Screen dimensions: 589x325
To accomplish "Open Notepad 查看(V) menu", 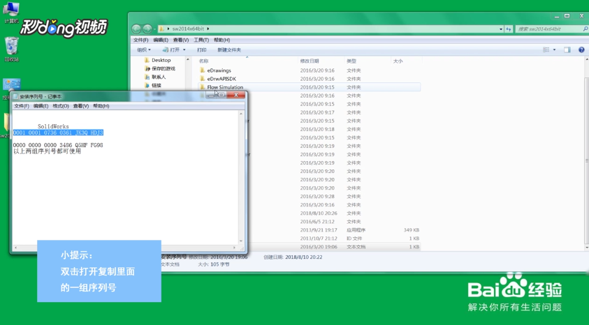I will 81,106.
